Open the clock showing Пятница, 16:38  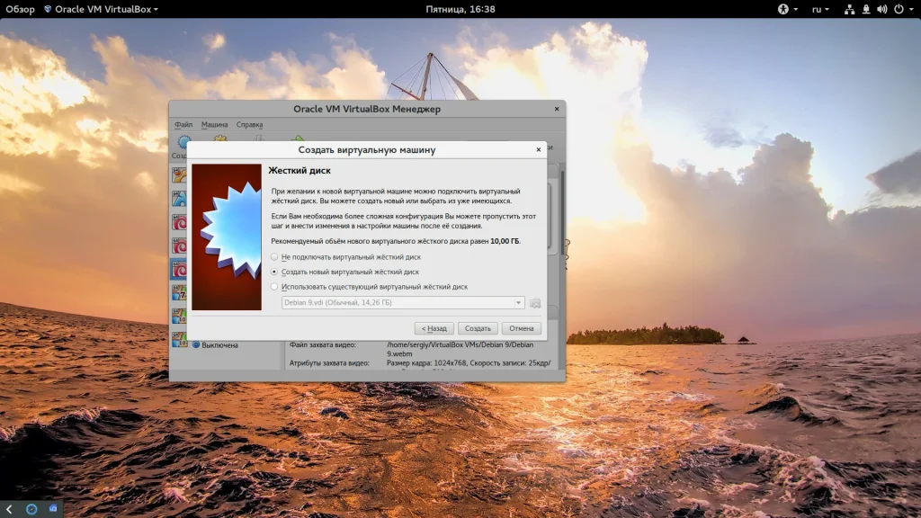pos(460,9)
